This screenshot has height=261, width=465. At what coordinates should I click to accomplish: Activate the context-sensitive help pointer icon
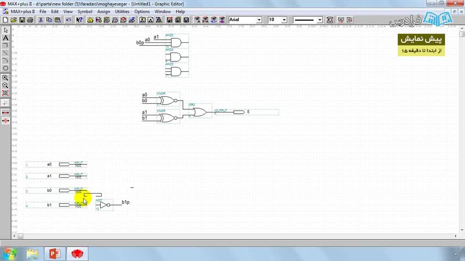click(79, 20)
